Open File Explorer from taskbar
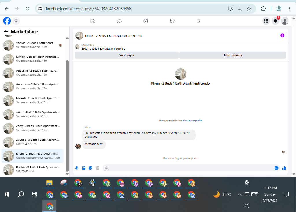296x212 pixels. 49,183
